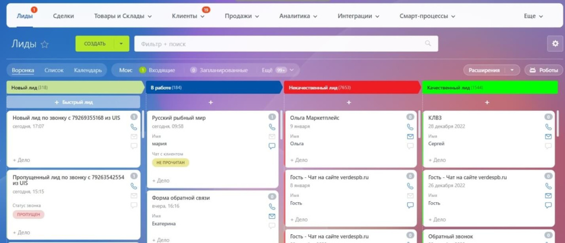Toggle the Запланированные counter filter
The width and height of the screenshot is (565, 243).
(x=219, y=71)
